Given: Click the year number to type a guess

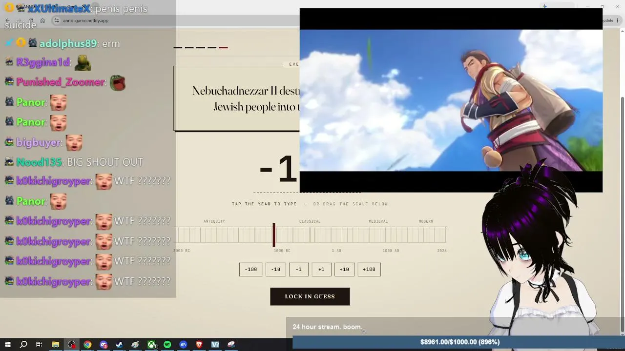Looking at the screenshot, I should [x=279, y=170].
